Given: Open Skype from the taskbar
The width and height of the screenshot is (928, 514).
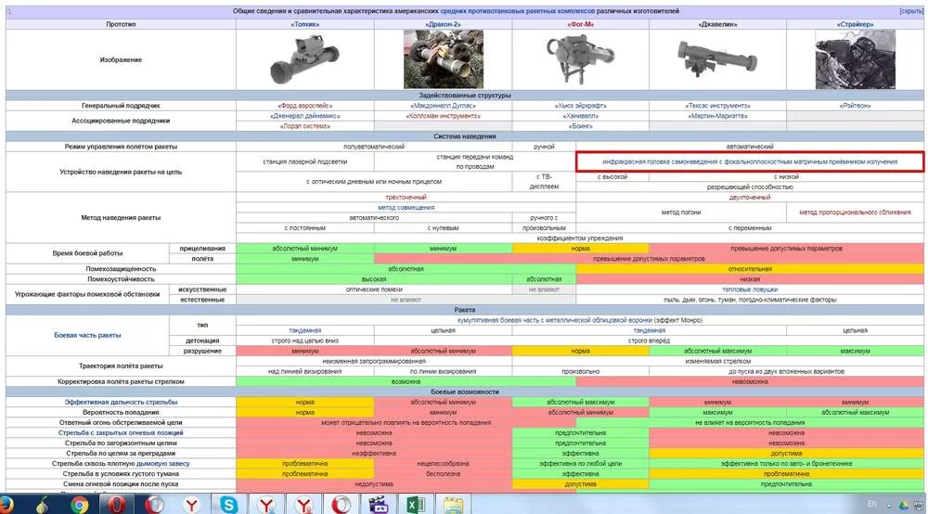Looking at the screenshot, I should (228, 505).
